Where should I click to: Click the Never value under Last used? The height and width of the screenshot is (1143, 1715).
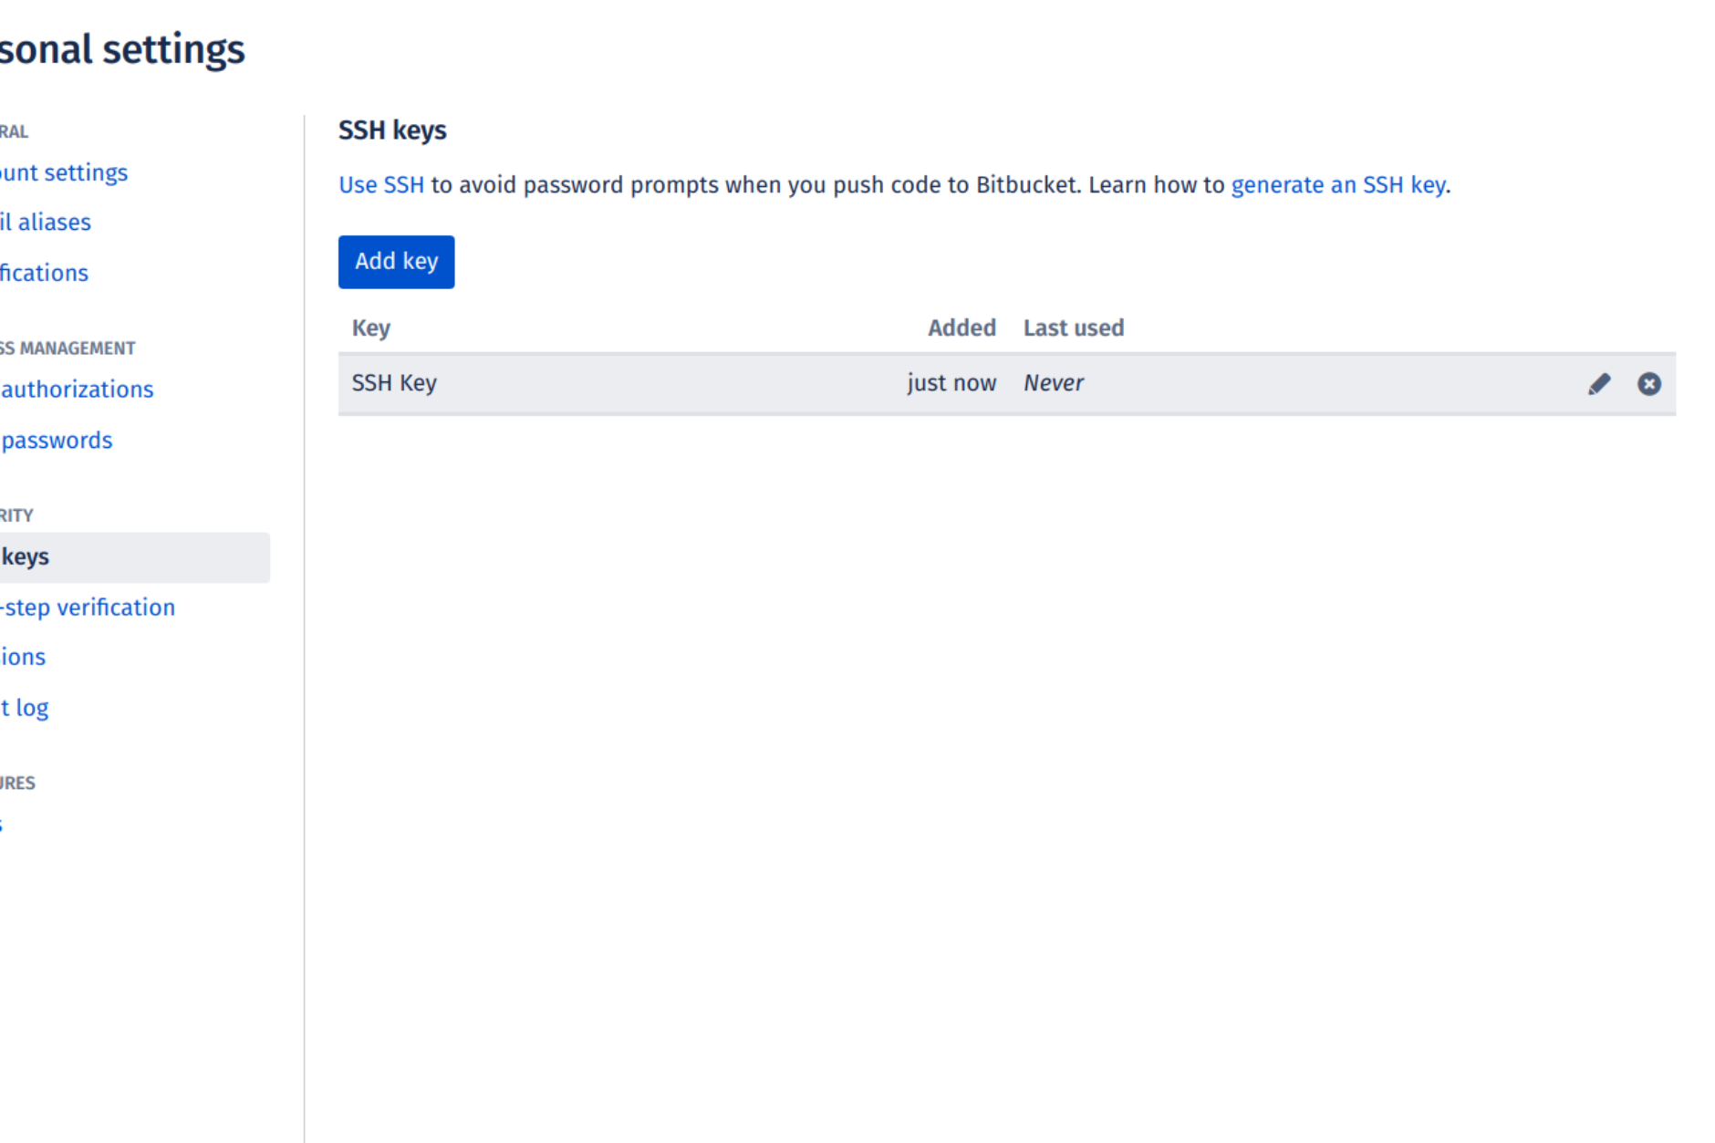(1054, 383)
